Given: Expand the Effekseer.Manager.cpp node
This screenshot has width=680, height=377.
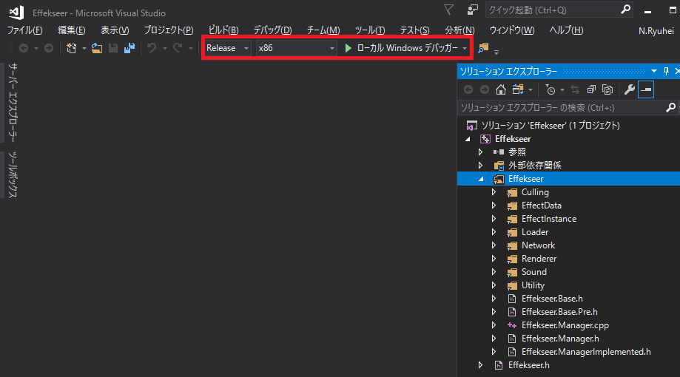Looking at the screenshot, I should (x=494, y=325).
